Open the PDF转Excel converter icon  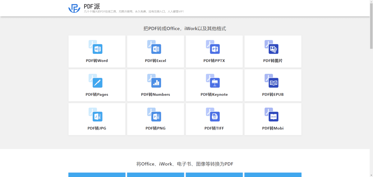click(154, 47)
